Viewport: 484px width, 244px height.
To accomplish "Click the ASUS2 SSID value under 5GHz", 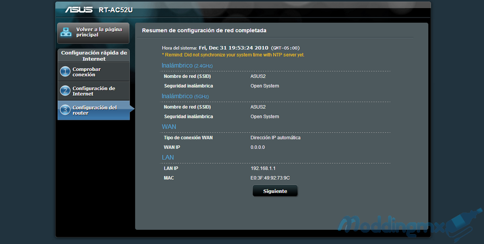I will point(258,107).
